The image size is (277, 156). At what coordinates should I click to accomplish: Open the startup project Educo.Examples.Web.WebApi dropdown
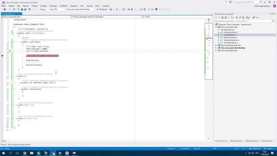coord(81,10)
